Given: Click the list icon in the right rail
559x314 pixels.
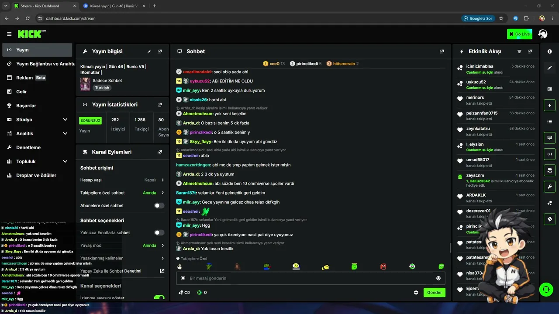Looking at the screenshot, I should pyautogui.click(x=550, y=121).
